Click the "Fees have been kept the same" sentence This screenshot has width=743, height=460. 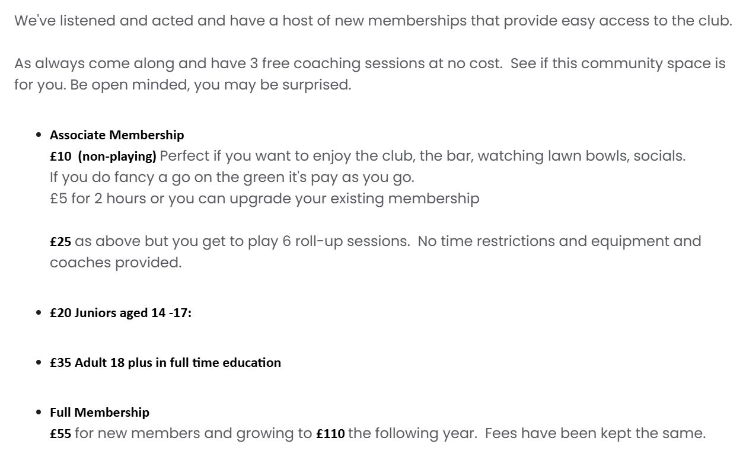pos(595,433)
